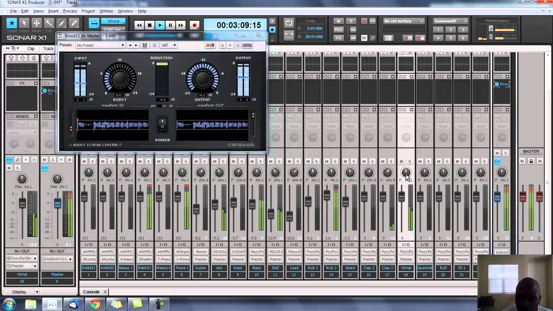Toggle the global Mute M button
Screen dimensions: 553x311
click(x=338, y=21)
